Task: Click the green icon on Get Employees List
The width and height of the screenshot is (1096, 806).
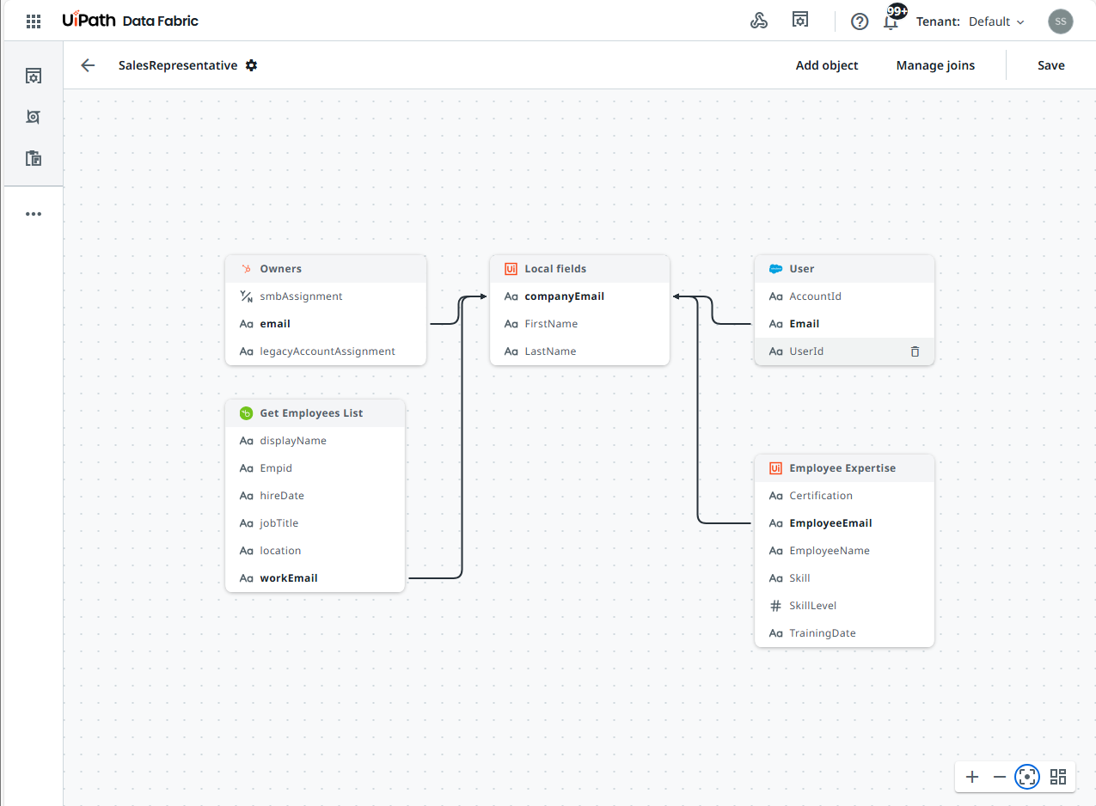Action: 247,413
